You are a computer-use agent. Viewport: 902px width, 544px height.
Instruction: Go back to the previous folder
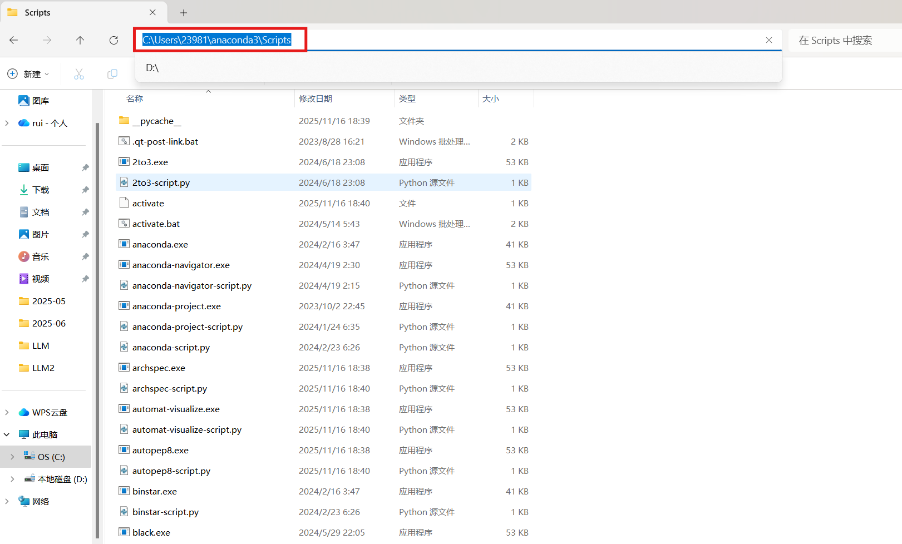(x=14, y=40)
